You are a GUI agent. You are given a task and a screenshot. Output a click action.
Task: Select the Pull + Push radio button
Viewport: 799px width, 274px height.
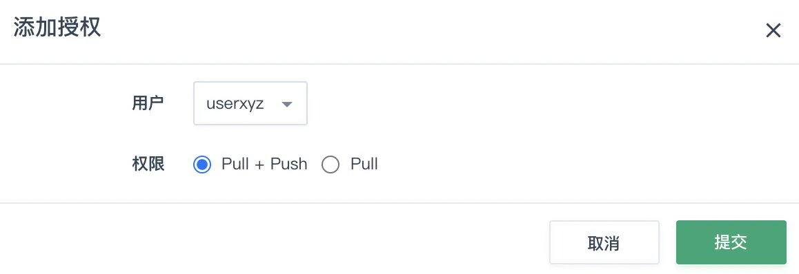pyautogui.click(x=202, y=165)
